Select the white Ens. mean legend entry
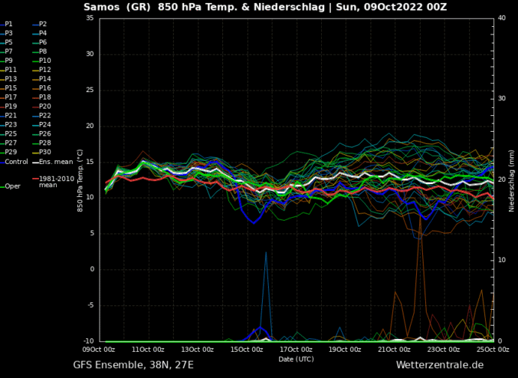 (x=55, y=162)
